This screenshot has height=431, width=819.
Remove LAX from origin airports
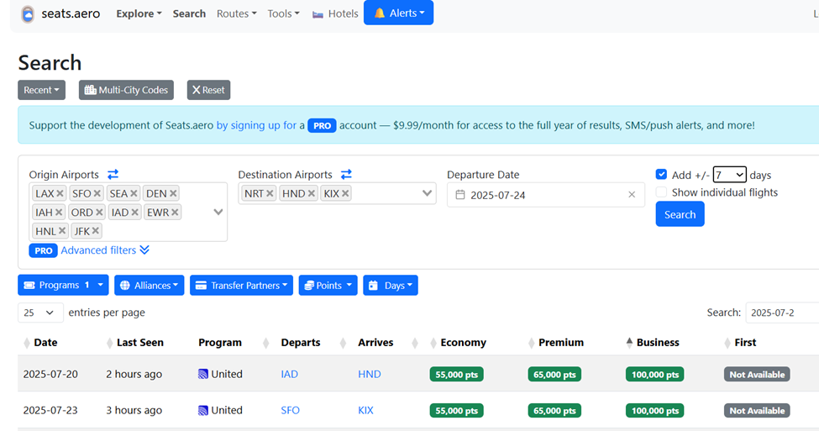(60, 194)
